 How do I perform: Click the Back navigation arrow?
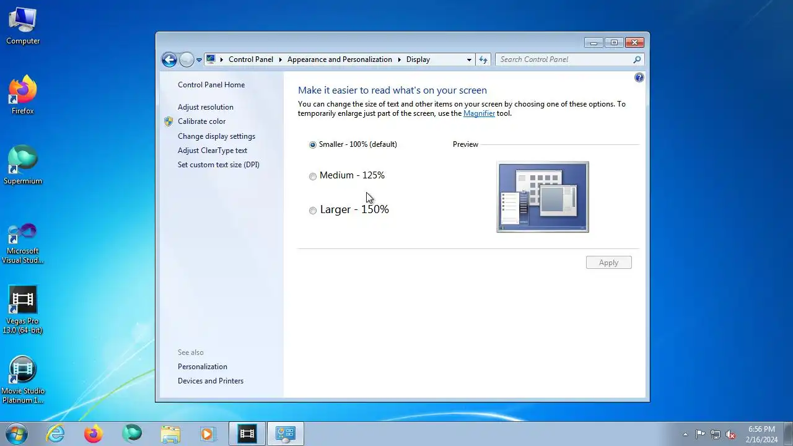(169, 59)
